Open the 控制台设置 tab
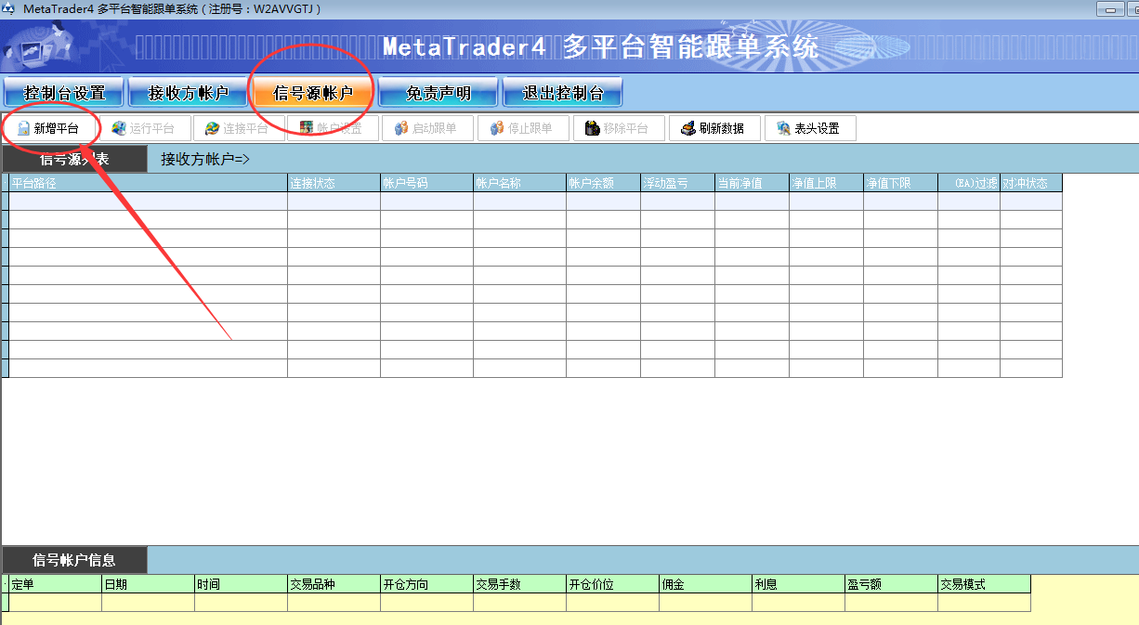 tap(64, 93)
